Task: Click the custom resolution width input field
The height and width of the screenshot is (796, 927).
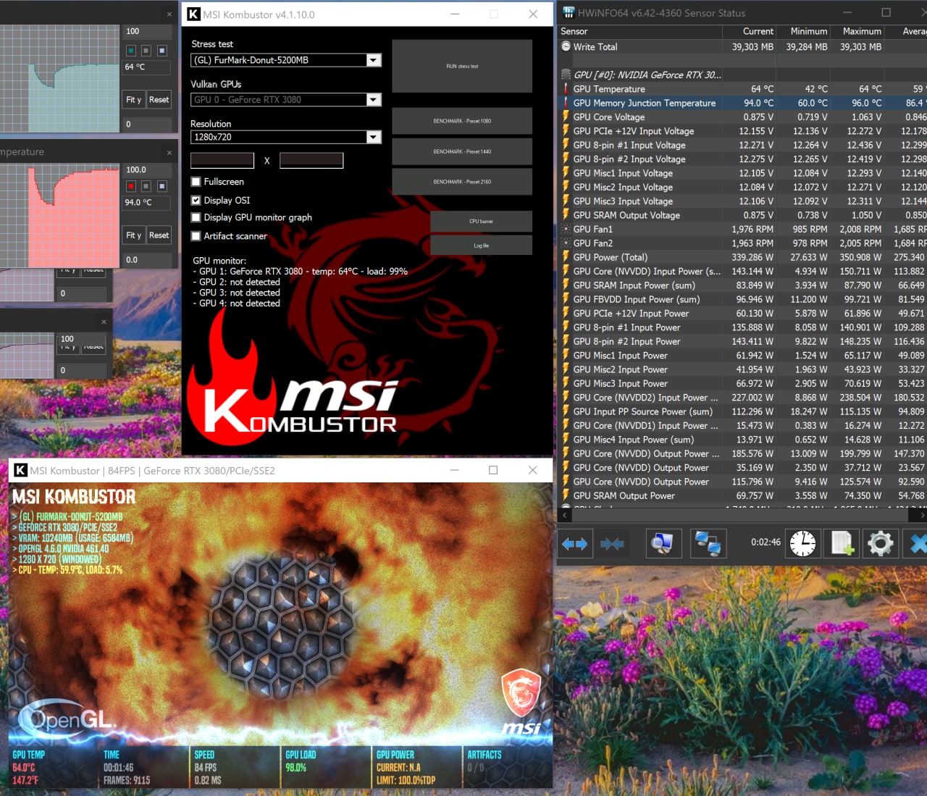Action: coord(222,160)
